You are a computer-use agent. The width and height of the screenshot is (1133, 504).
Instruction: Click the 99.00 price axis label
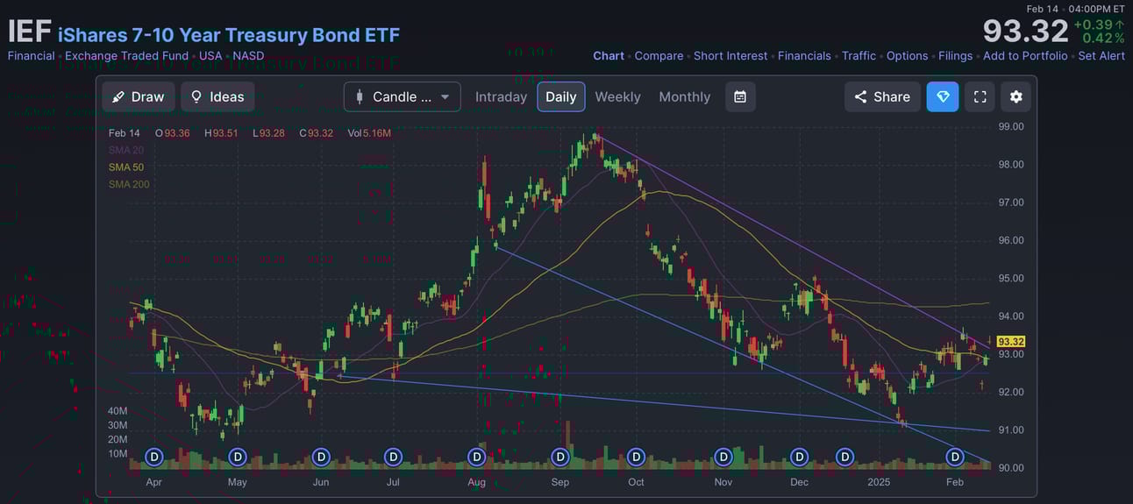(1012, 126)
